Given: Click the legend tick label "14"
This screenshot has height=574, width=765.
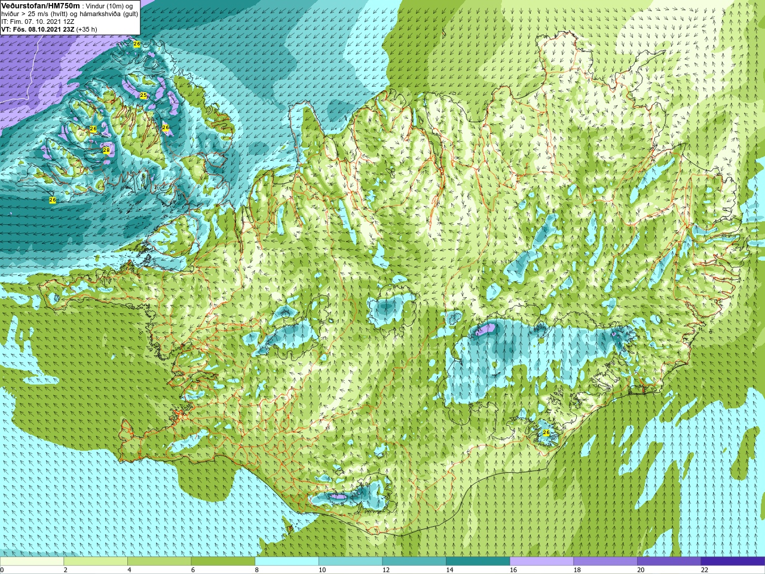Looking at the screenshot, I should [x=449, y=570].
